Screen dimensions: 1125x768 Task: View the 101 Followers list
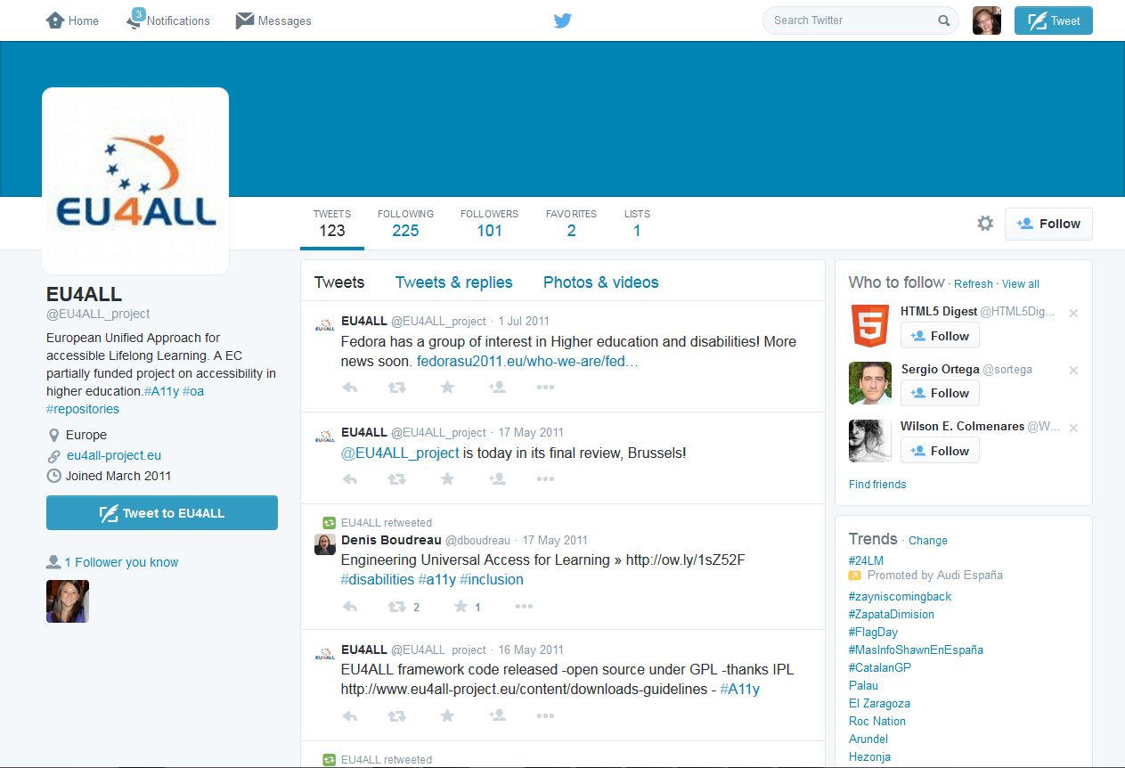pyautogui.click(x=489, y=223)
